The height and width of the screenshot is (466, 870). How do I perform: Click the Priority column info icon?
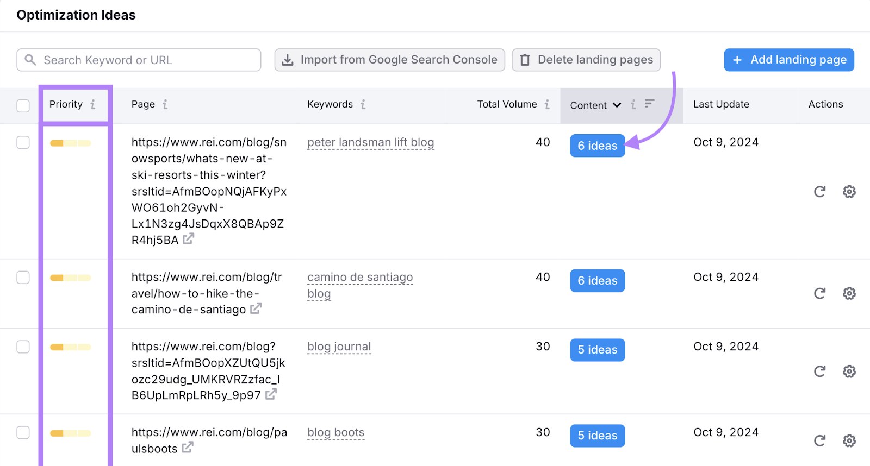93,104
